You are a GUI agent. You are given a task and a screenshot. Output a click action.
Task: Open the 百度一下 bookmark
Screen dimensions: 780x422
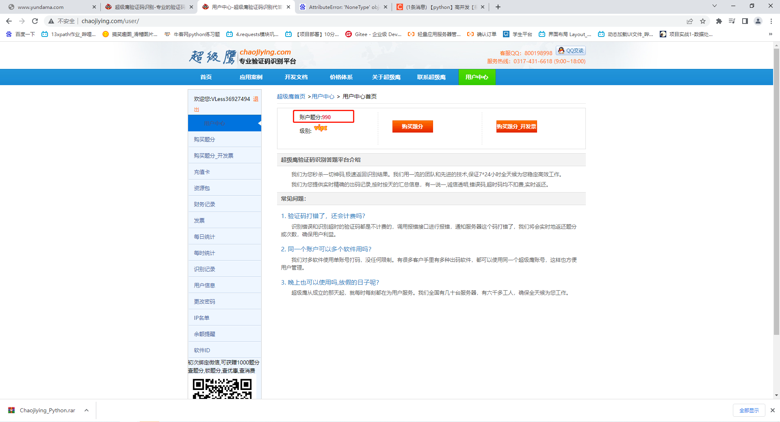pyautogui.click(x=21, y=34)
